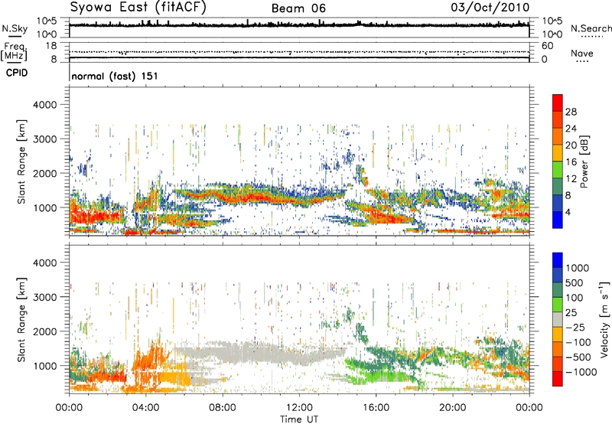Click the '100' tick on Velocity colorbar

(575, 298)
